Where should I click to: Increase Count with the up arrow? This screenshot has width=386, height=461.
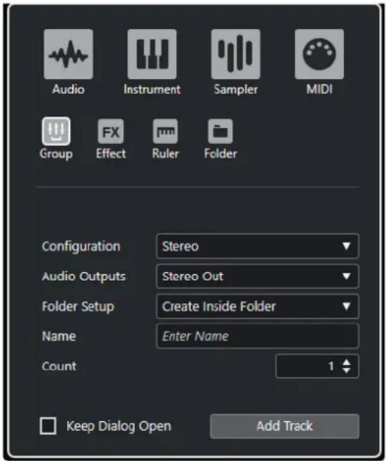point(347,363)
